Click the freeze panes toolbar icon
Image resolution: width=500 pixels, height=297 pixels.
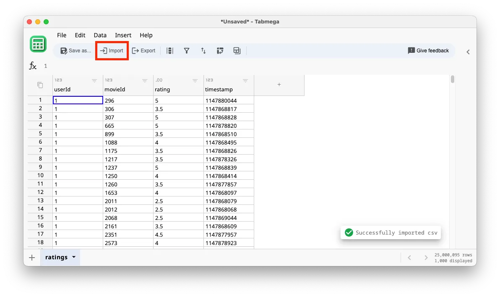pyautogui.click(x=237, y=50)
